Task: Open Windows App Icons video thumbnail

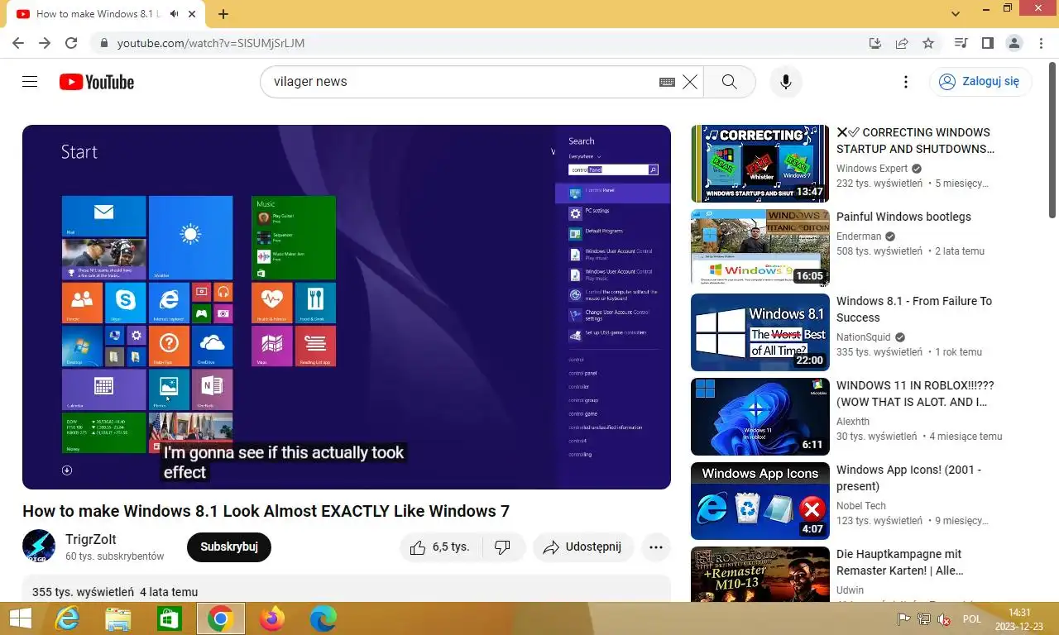Action: coord(760,501)
